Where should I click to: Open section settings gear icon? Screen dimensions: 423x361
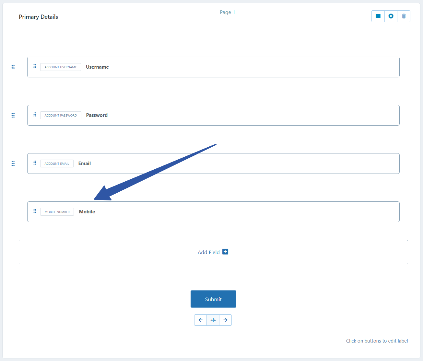[391, 16]
